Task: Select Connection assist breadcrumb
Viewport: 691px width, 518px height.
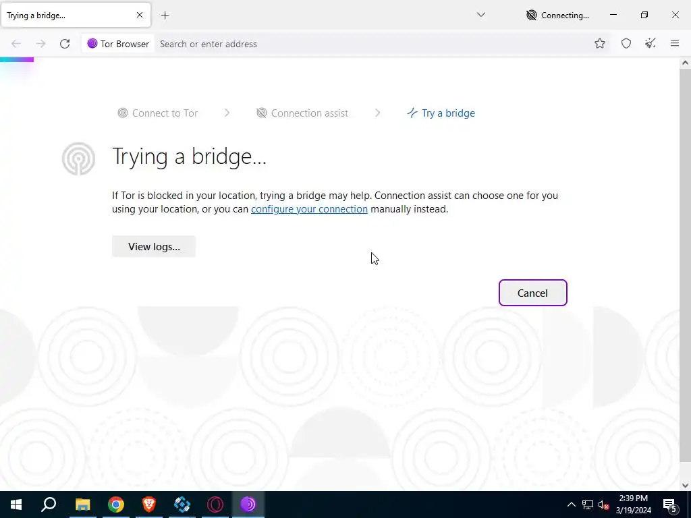Action: pyautogui.click(x=302, y=113)
